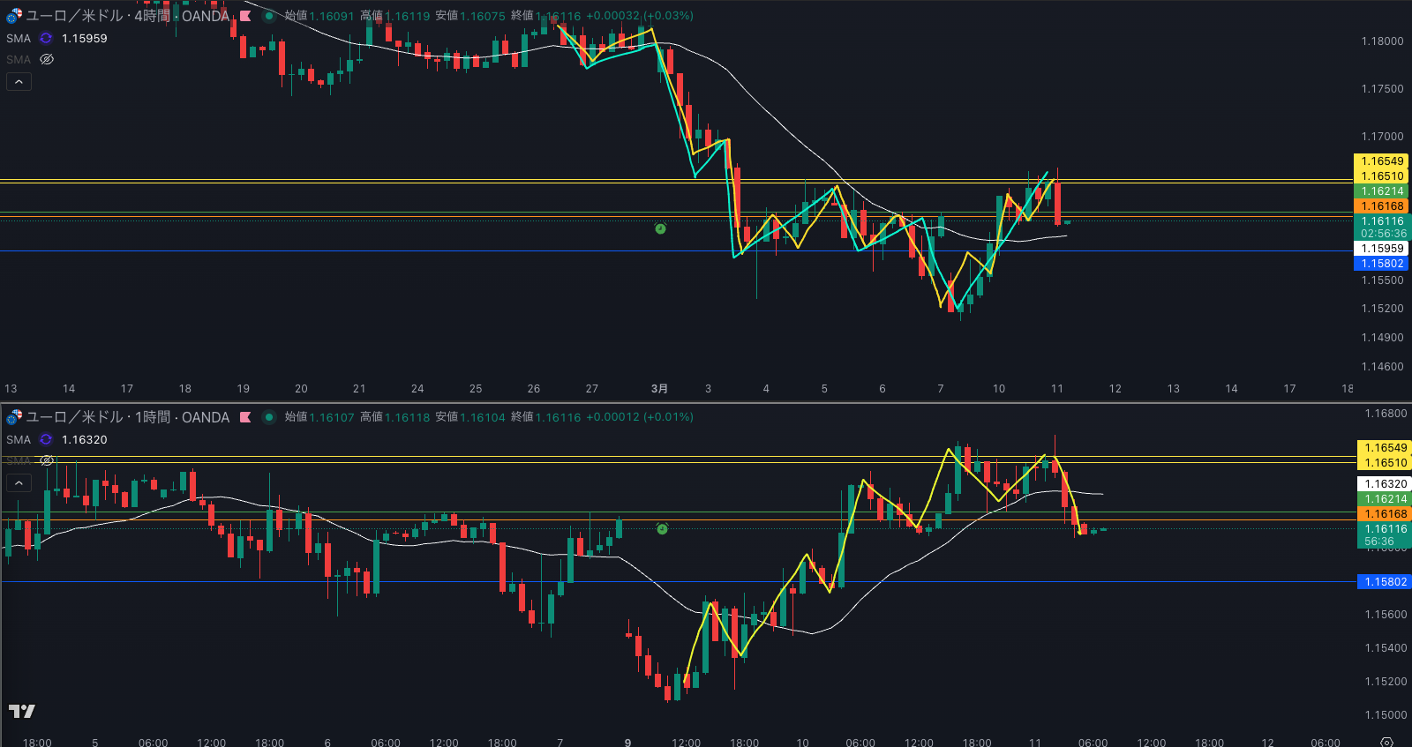Open symbol title ユーロ/米ドル 4時間 OANDA

click(127, 16)
